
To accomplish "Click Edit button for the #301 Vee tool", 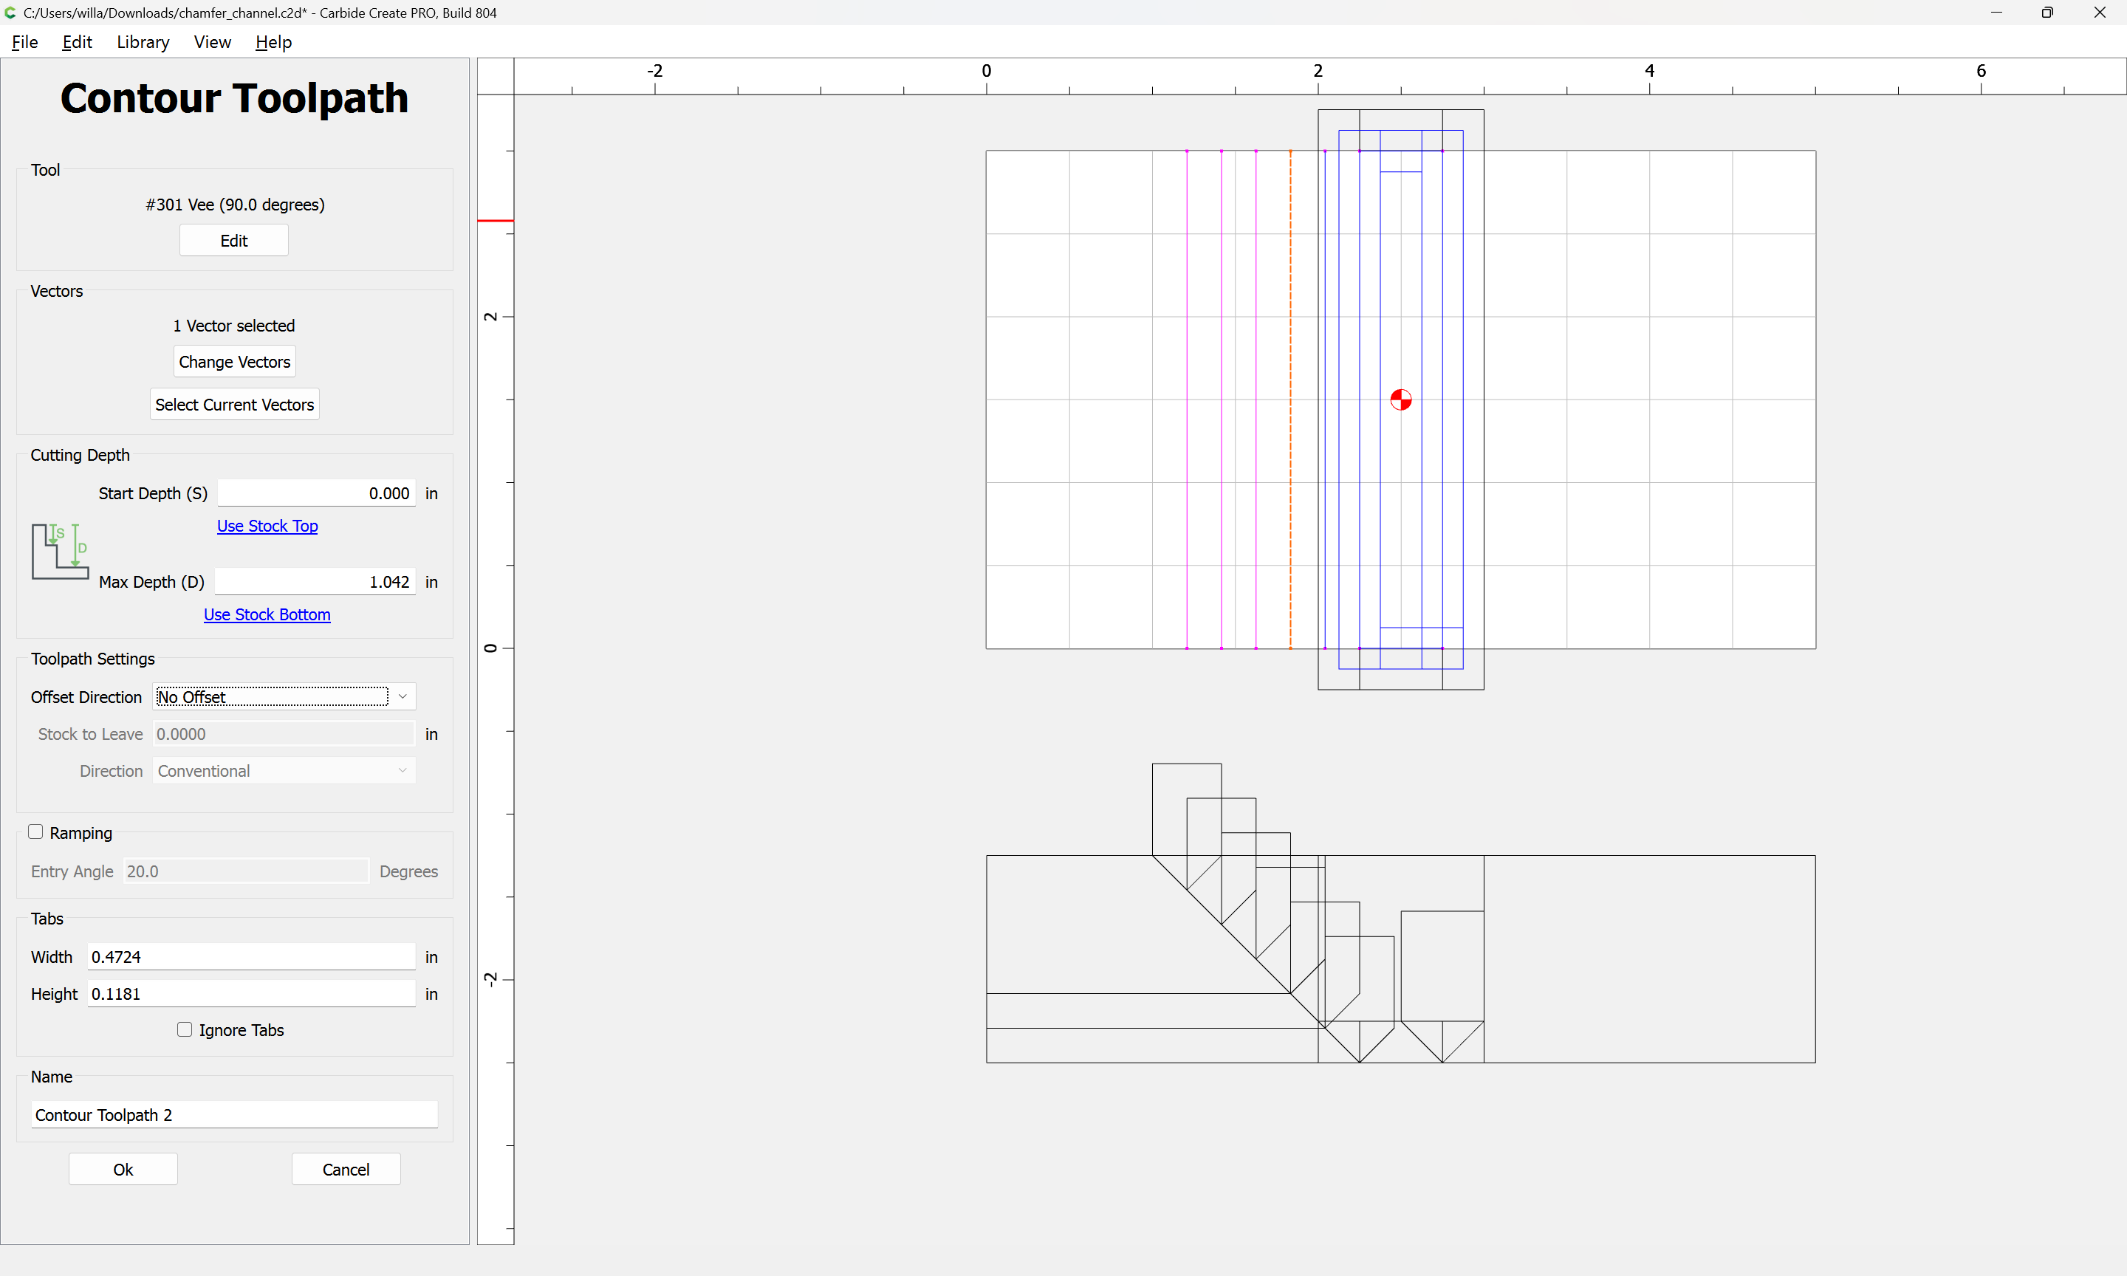I will (234, 241).
